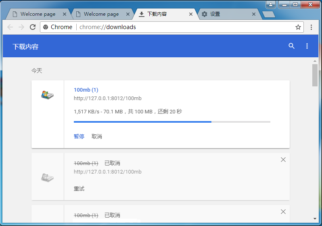This screenshot has width=322, height=226.
Task: Open the active 100mb (1) file link
Action: [86, 90]
